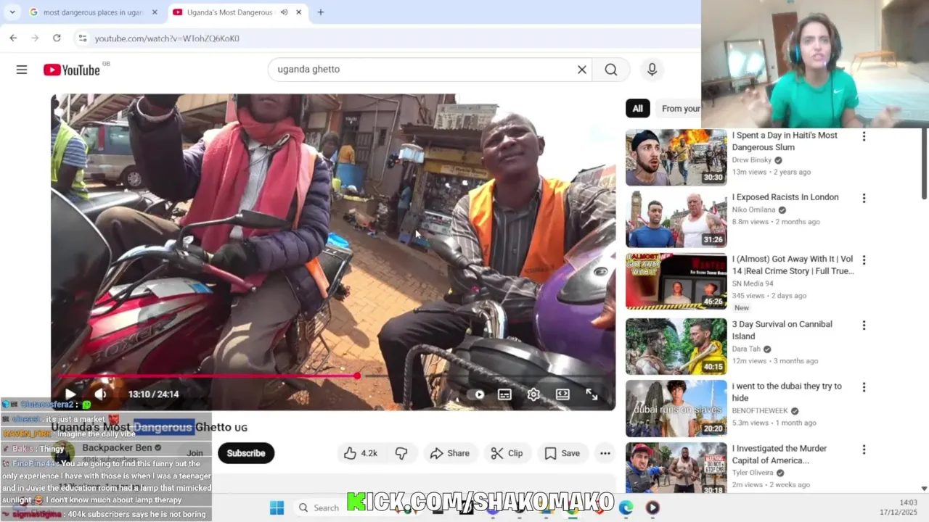
Task: Open 'i went to the dubai' thumbnail
Action: coord(676,409)
